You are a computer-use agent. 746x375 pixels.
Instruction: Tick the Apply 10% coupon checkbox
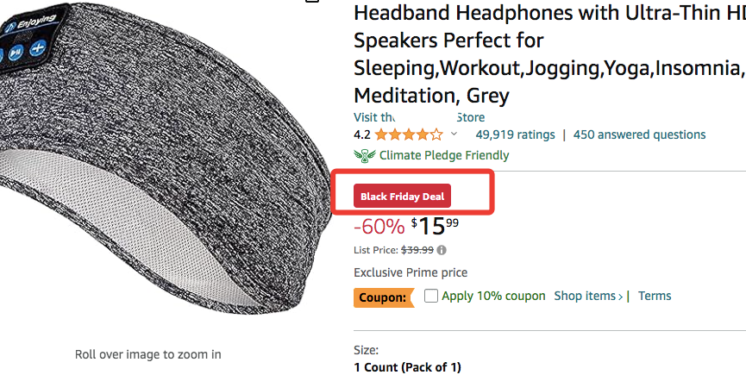431,297
